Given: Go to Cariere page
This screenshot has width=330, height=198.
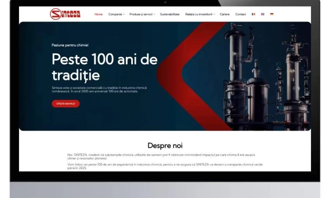Looking at the screenshot, I should pyautogui.click(x=224, y=14).
